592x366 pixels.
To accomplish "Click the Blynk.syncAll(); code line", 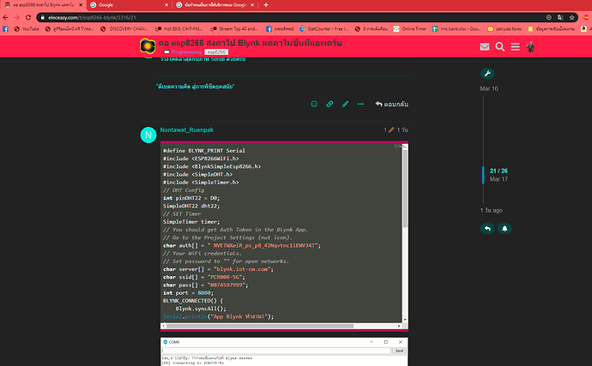I will click(201, 309).
